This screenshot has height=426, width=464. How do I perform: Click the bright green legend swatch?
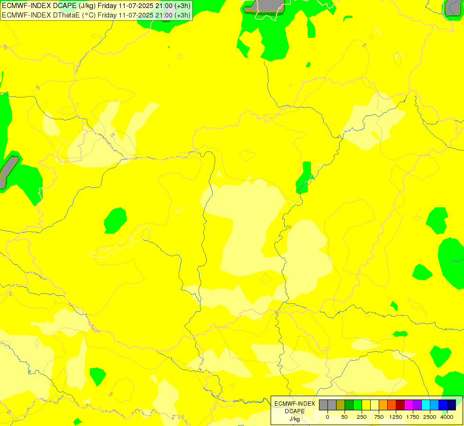pyautogui.click(x=358, y=405)
